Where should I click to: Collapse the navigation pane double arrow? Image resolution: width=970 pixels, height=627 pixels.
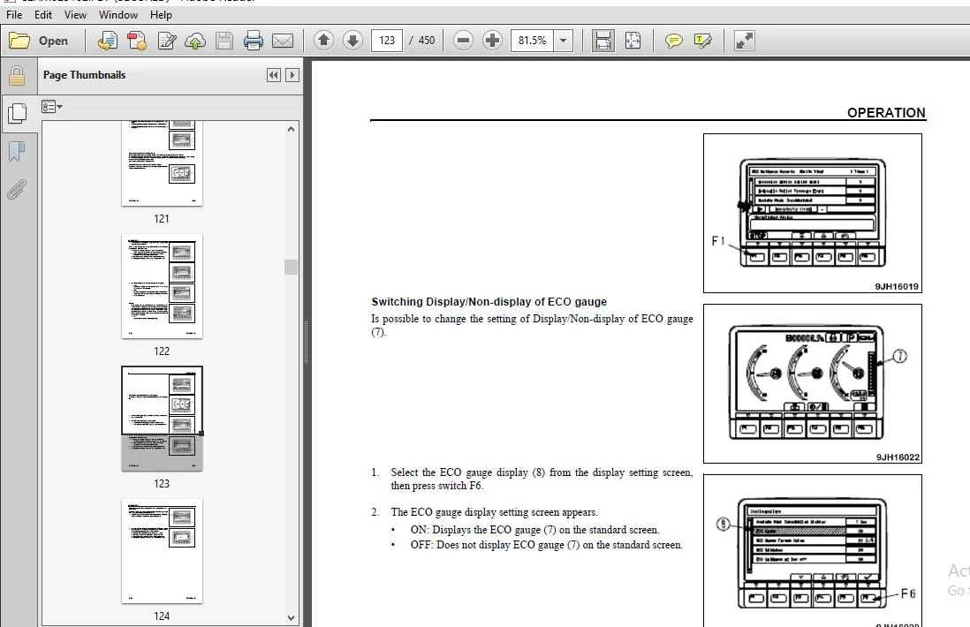274,75
